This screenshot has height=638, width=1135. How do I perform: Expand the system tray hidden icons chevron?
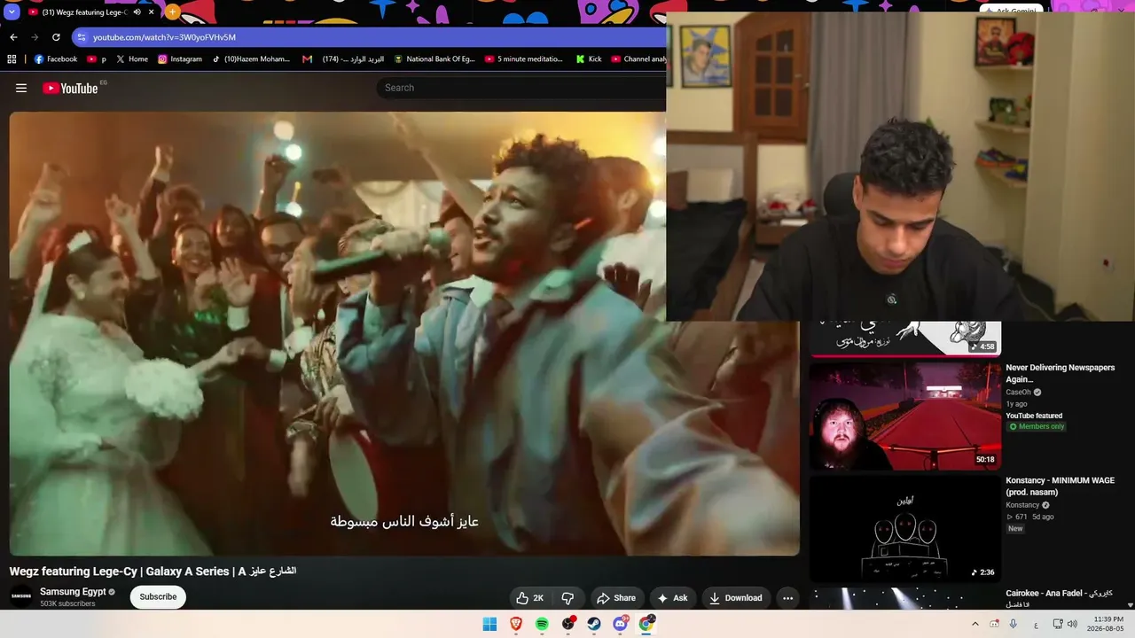coord(975,624)
